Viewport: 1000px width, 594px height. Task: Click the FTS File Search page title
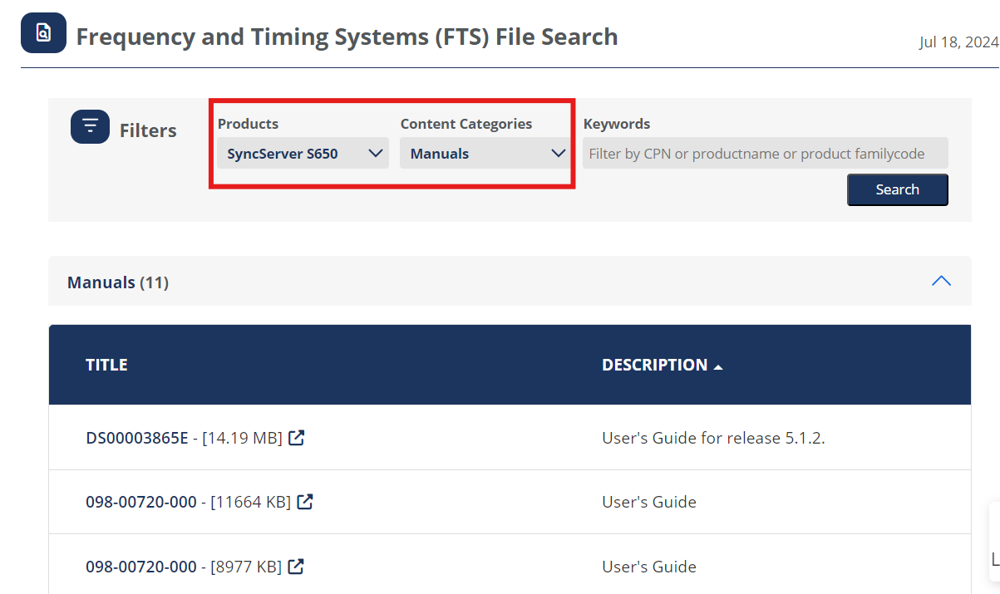(x=347, y=37)
